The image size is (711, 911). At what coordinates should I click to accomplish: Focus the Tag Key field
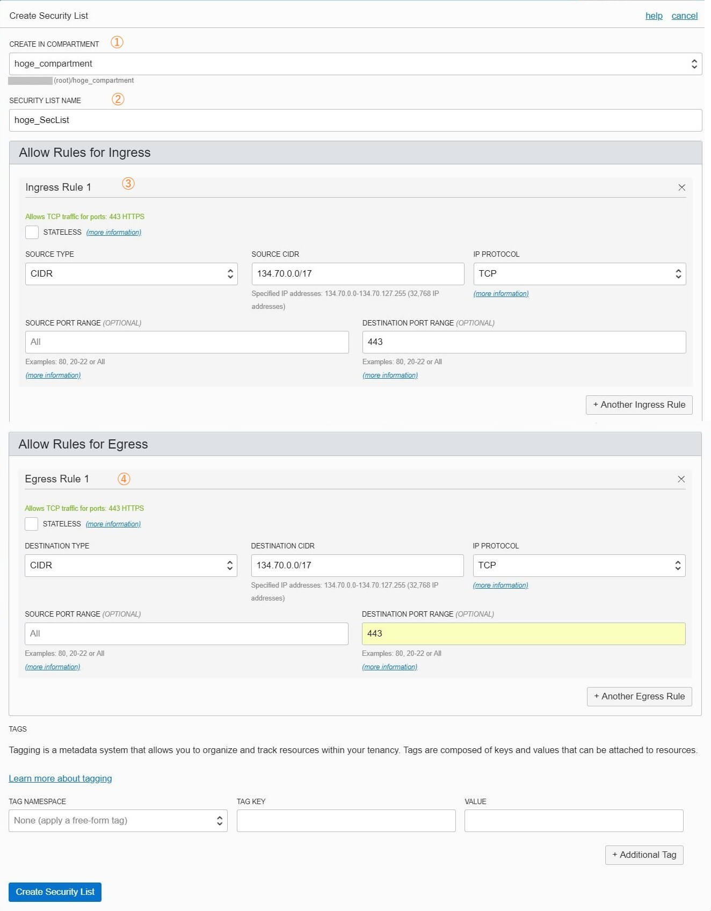[x=346, y=821]
